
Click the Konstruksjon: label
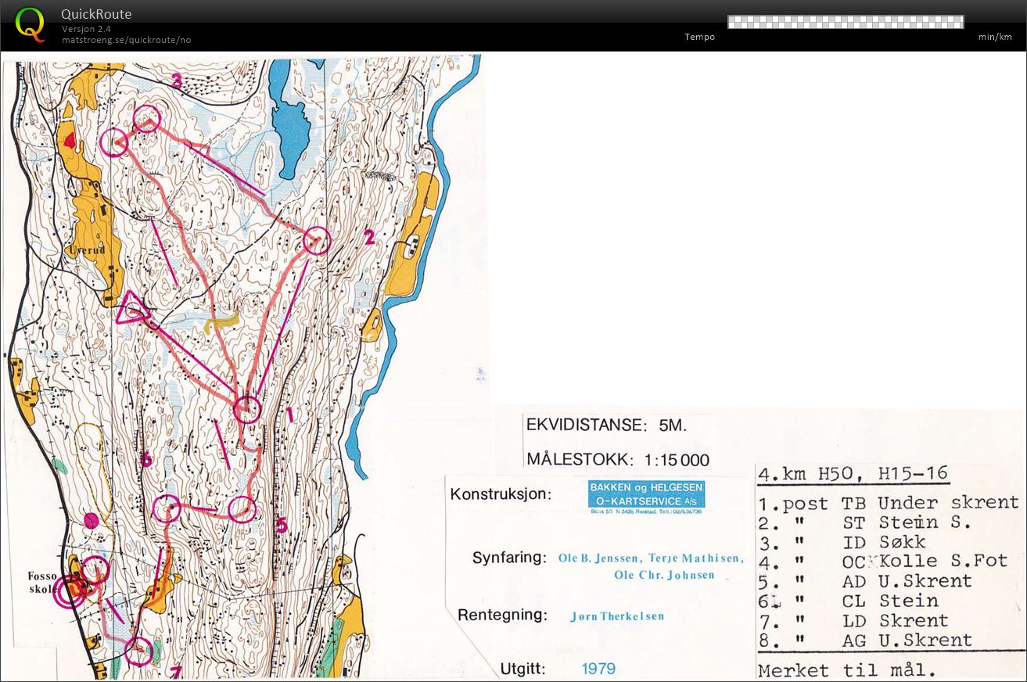(x=501, y=494)
